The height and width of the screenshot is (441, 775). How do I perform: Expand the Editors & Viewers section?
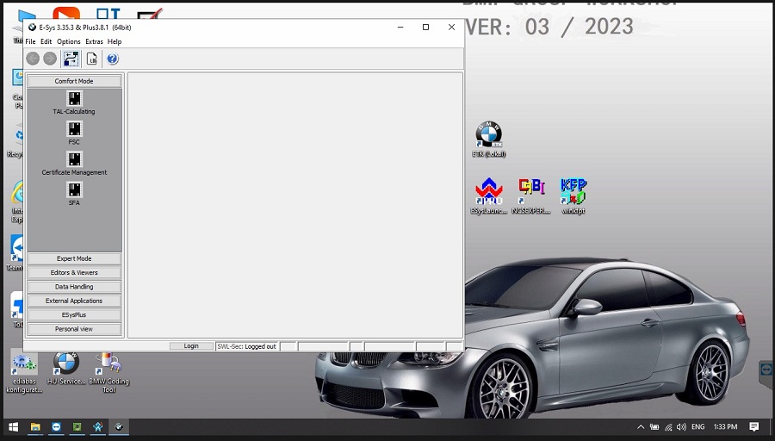click(x=74, y=272)
